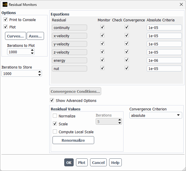This screenshot has height=171, width=186.
Task: Click the nut residual name box
Action: (x=70, y=69)
